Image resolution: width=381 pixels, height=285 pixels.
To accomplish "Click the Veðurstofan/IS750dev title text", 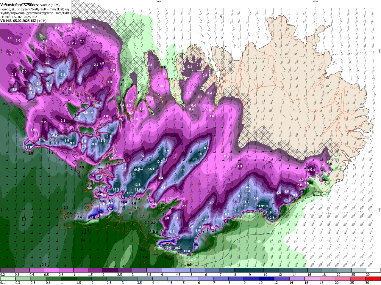I will (19, 4).
